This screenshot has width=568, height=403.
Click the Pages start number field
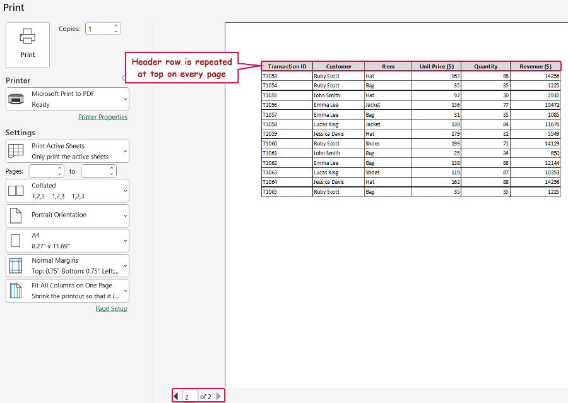pyautogui.click(x=43, y=171)
